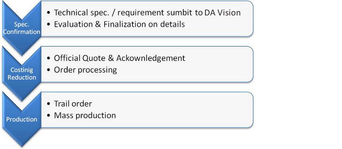This screenshot has height=149, width=342.
Task: Click the words DA Vision
Action: (222, 13)
